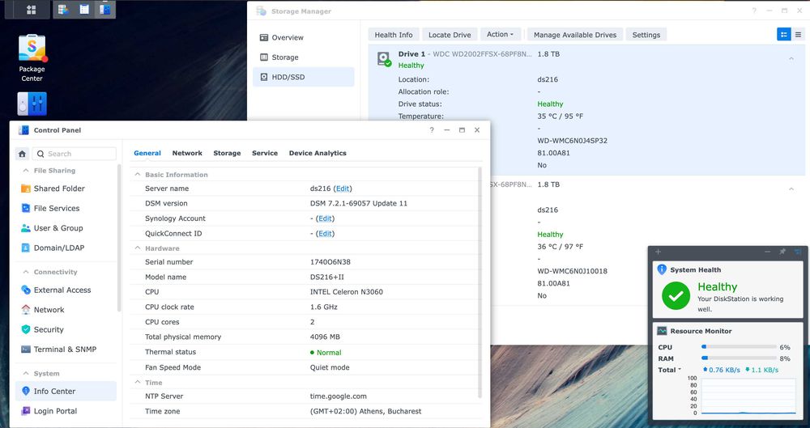Open the clipboard-list app in the taskbar
810x428 pixels.
click(x=84, y=9)
